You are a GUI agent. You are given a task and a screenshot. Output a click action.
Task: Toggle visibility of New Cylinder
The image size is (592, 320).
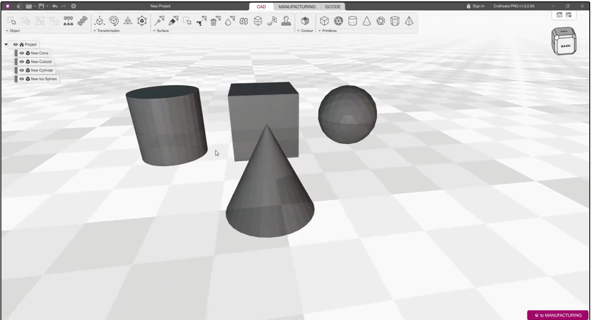[22, 70]
